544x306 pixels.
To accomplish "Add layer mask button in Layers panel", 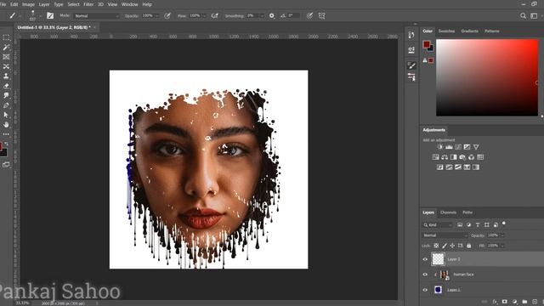I will pyautogui.click(x=504, y=302).
